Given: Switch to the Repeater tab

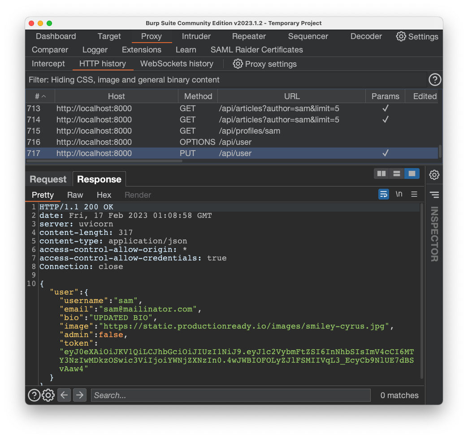Looking at the screenshot, I should pos(249,36).
